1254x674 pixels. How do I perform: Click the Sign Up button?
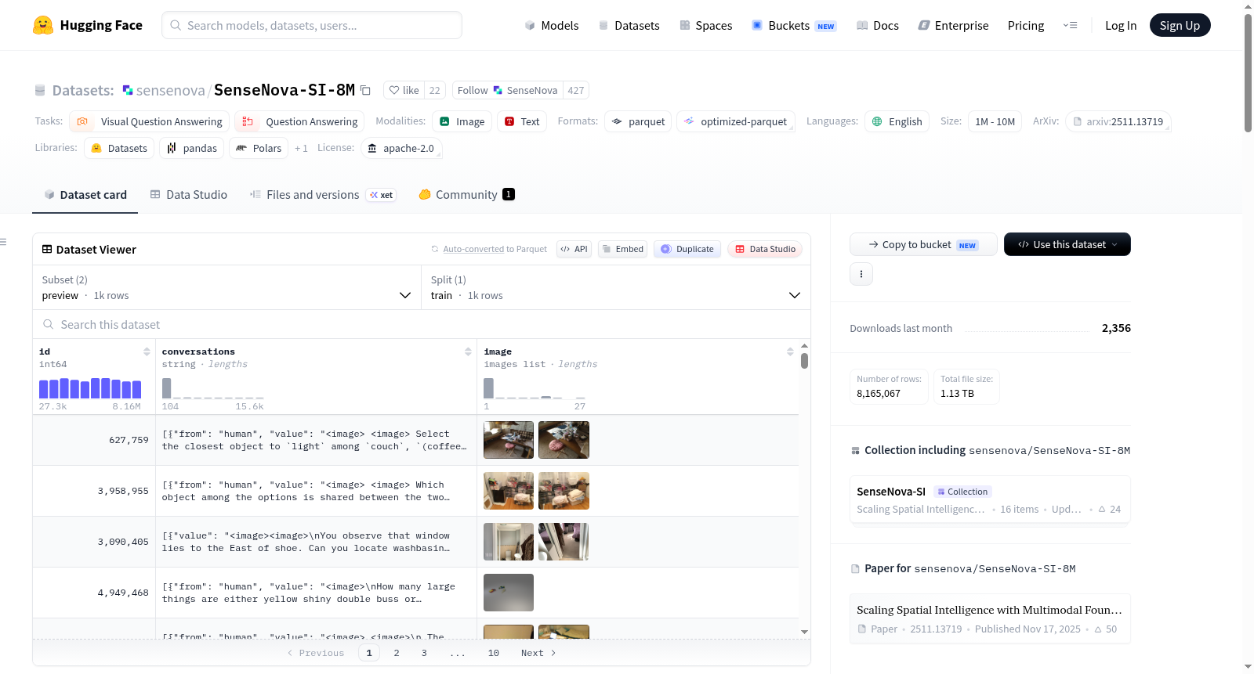point(1180,25)
